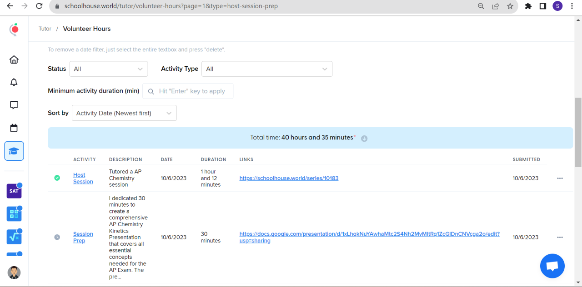582x287 pixels.
Task: Go back with browser back arrow
Action: 10,6
